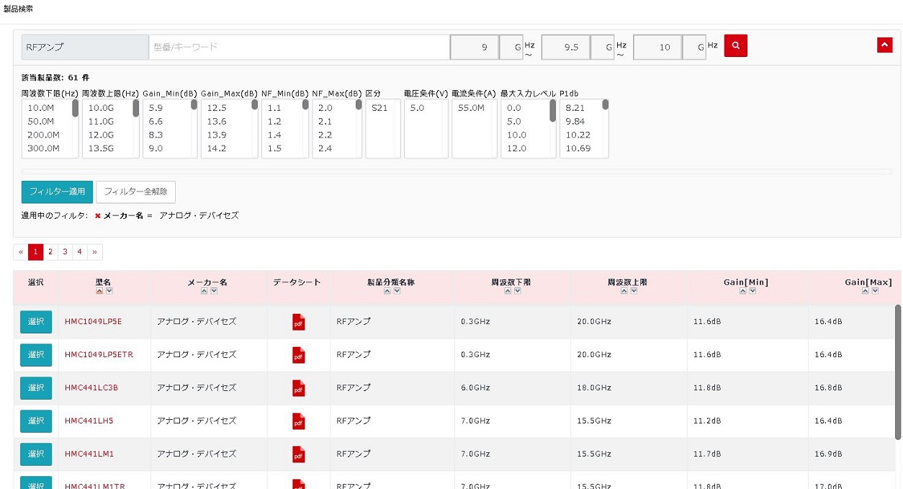This screenshot has height=489, width=903.
Task: Go to results page 4
Action: [80, 252]
